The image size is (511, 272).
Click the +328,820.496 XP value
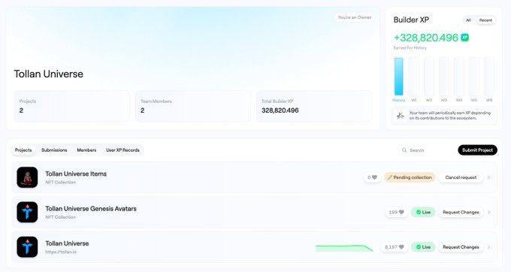(426, 38)
